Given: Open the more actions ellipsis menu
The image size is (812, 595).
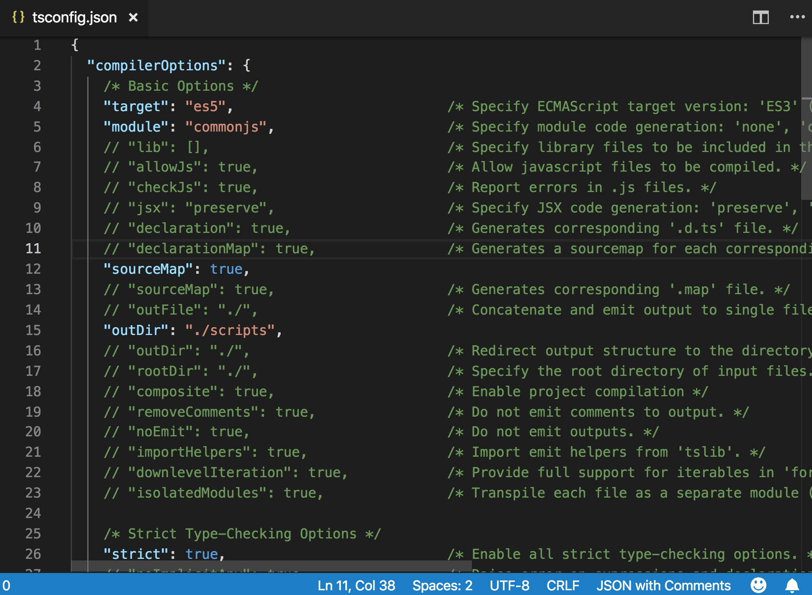Looking at the screenshot, I should [x=797, y=17].
